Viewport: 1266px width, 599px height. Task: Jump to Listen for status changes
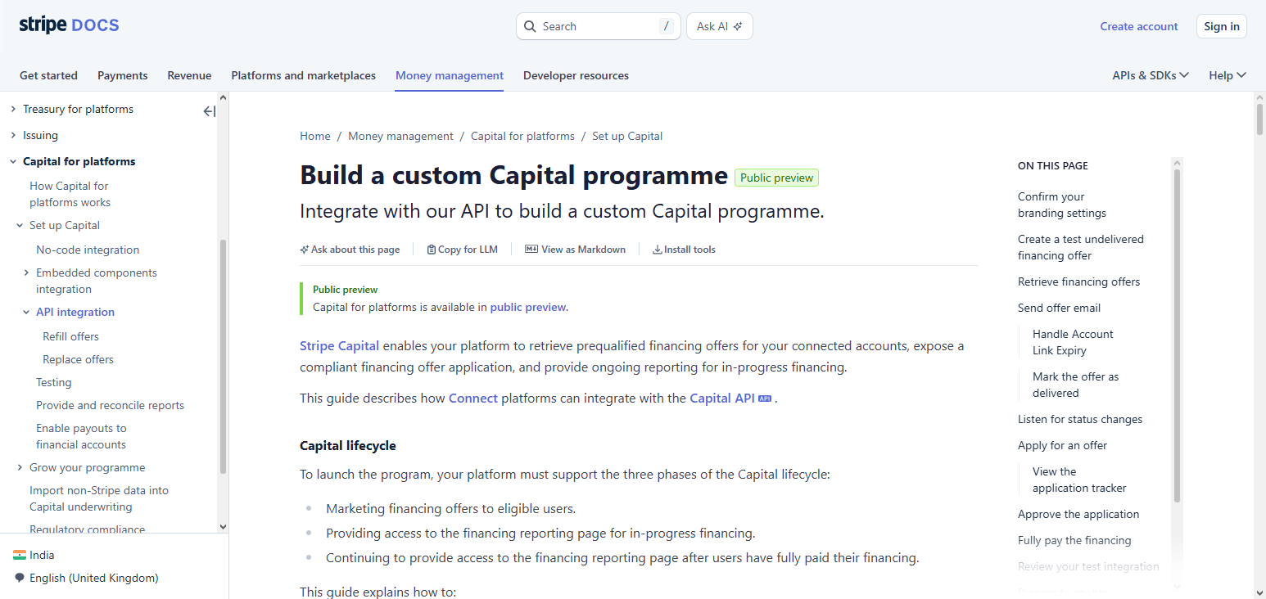pos(1080,419)
